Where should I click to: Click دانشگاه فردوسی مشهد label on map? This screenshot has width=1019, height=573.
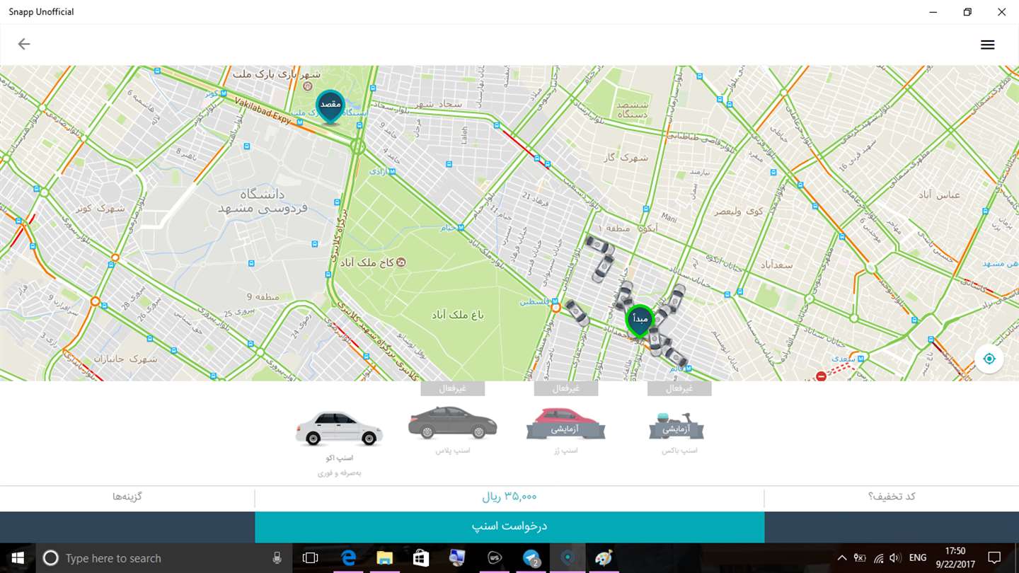(263, 201)
